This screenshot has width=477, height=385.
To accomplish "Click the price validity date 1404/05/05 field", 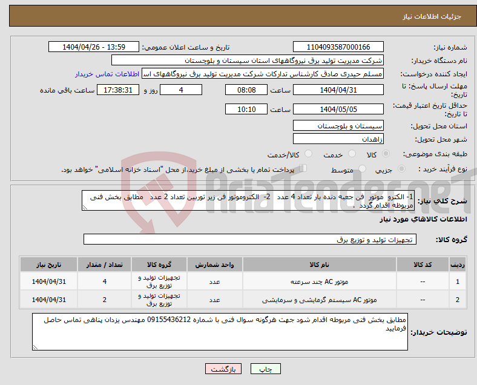I will tap(338, 109).
